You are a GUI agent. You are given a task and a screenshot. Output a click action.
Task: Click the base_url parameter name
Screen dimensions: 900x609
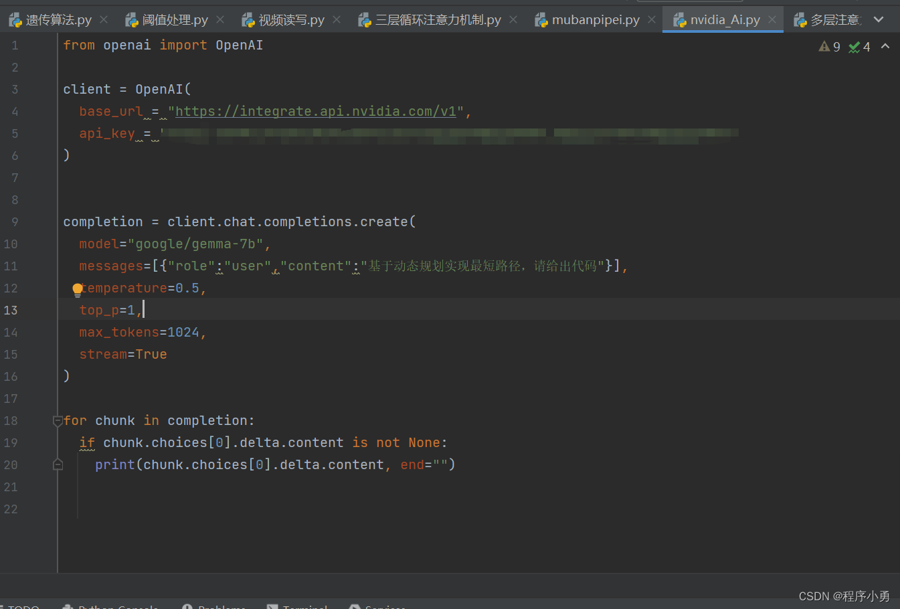coord(111,112)
